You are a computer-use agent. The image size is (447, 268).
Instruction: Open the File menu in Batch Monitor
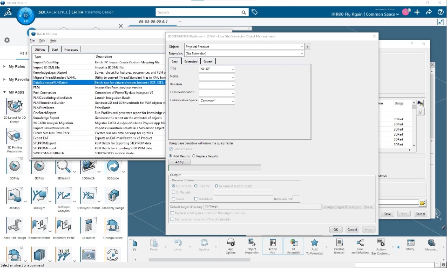point(32,41)
